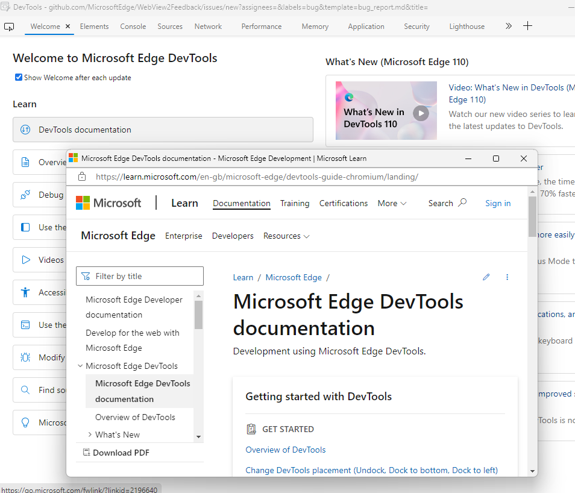Click the Search magnifier button
The height and width of the screenshot is (493, 575).
(x=447, y=203)
